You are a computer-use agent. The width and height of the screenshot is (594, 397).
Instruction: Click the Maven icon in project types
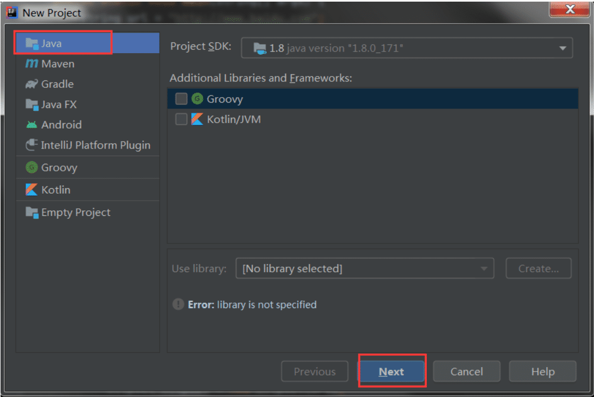[x=31, y=64]
